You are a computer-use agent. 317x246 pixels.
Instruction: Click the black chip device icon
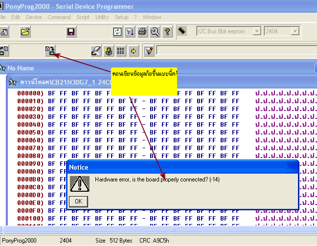coord(182,31)
